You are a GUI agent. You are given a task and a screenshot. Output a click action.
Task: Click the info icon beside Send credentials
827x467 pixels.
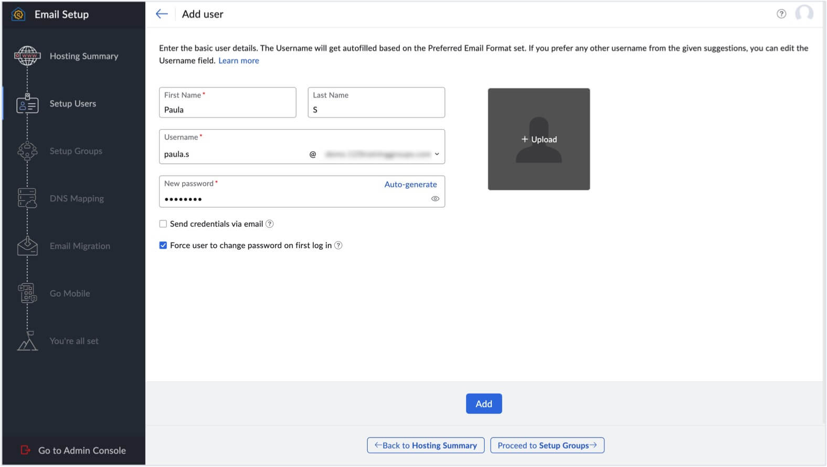pyautogui.click(x=270, y=224)
